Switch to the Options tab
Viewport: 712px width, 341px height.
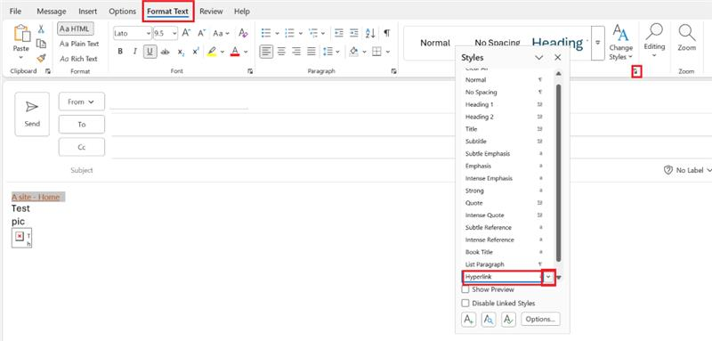pos(122,12)
